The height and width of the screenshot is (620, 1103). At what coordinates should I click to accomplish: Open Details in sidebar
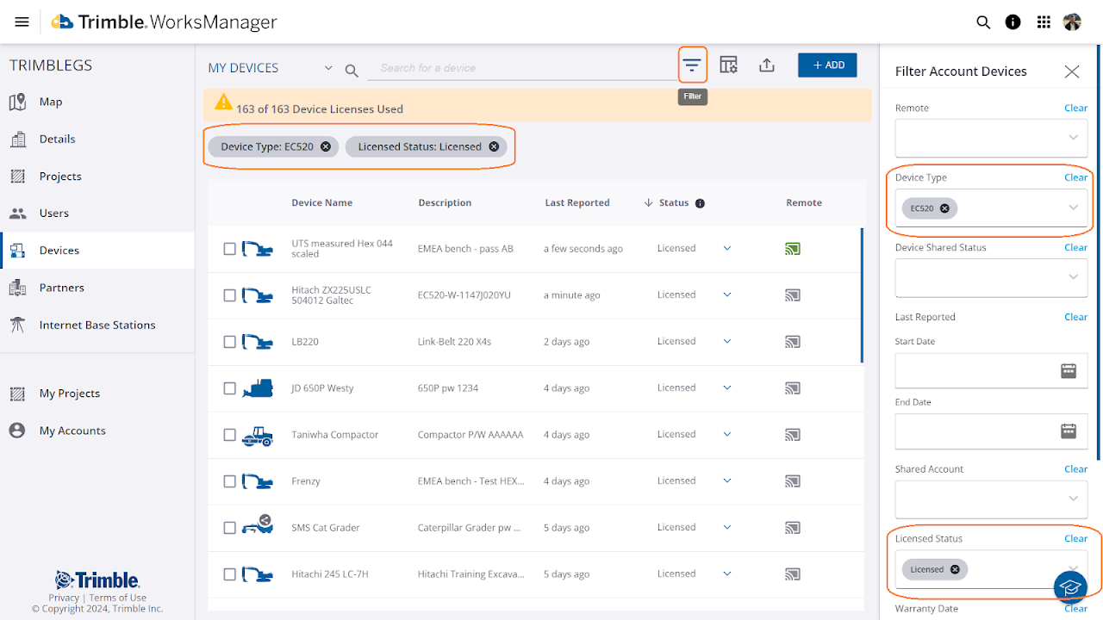(x=97, y=139)
